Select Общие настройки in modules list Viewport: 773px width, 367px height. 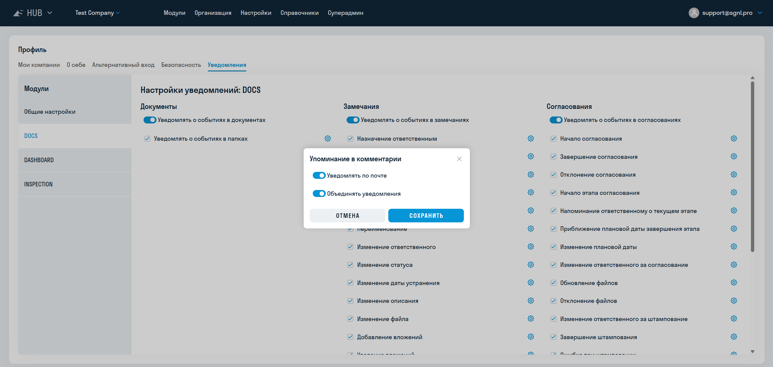(x=75, y=112)
